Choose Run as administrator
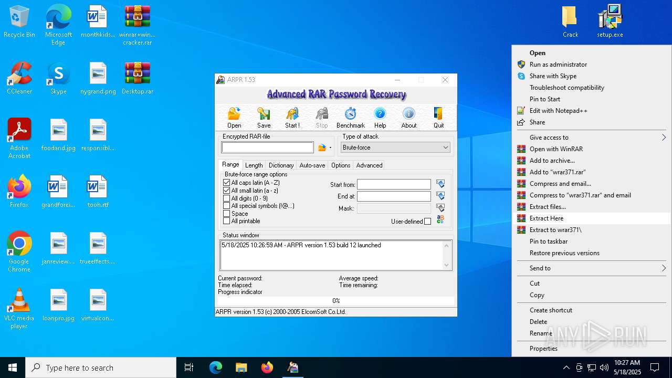The height and width of the screenshot is (378, 672). pyautogui.click(x=592, y=65)
